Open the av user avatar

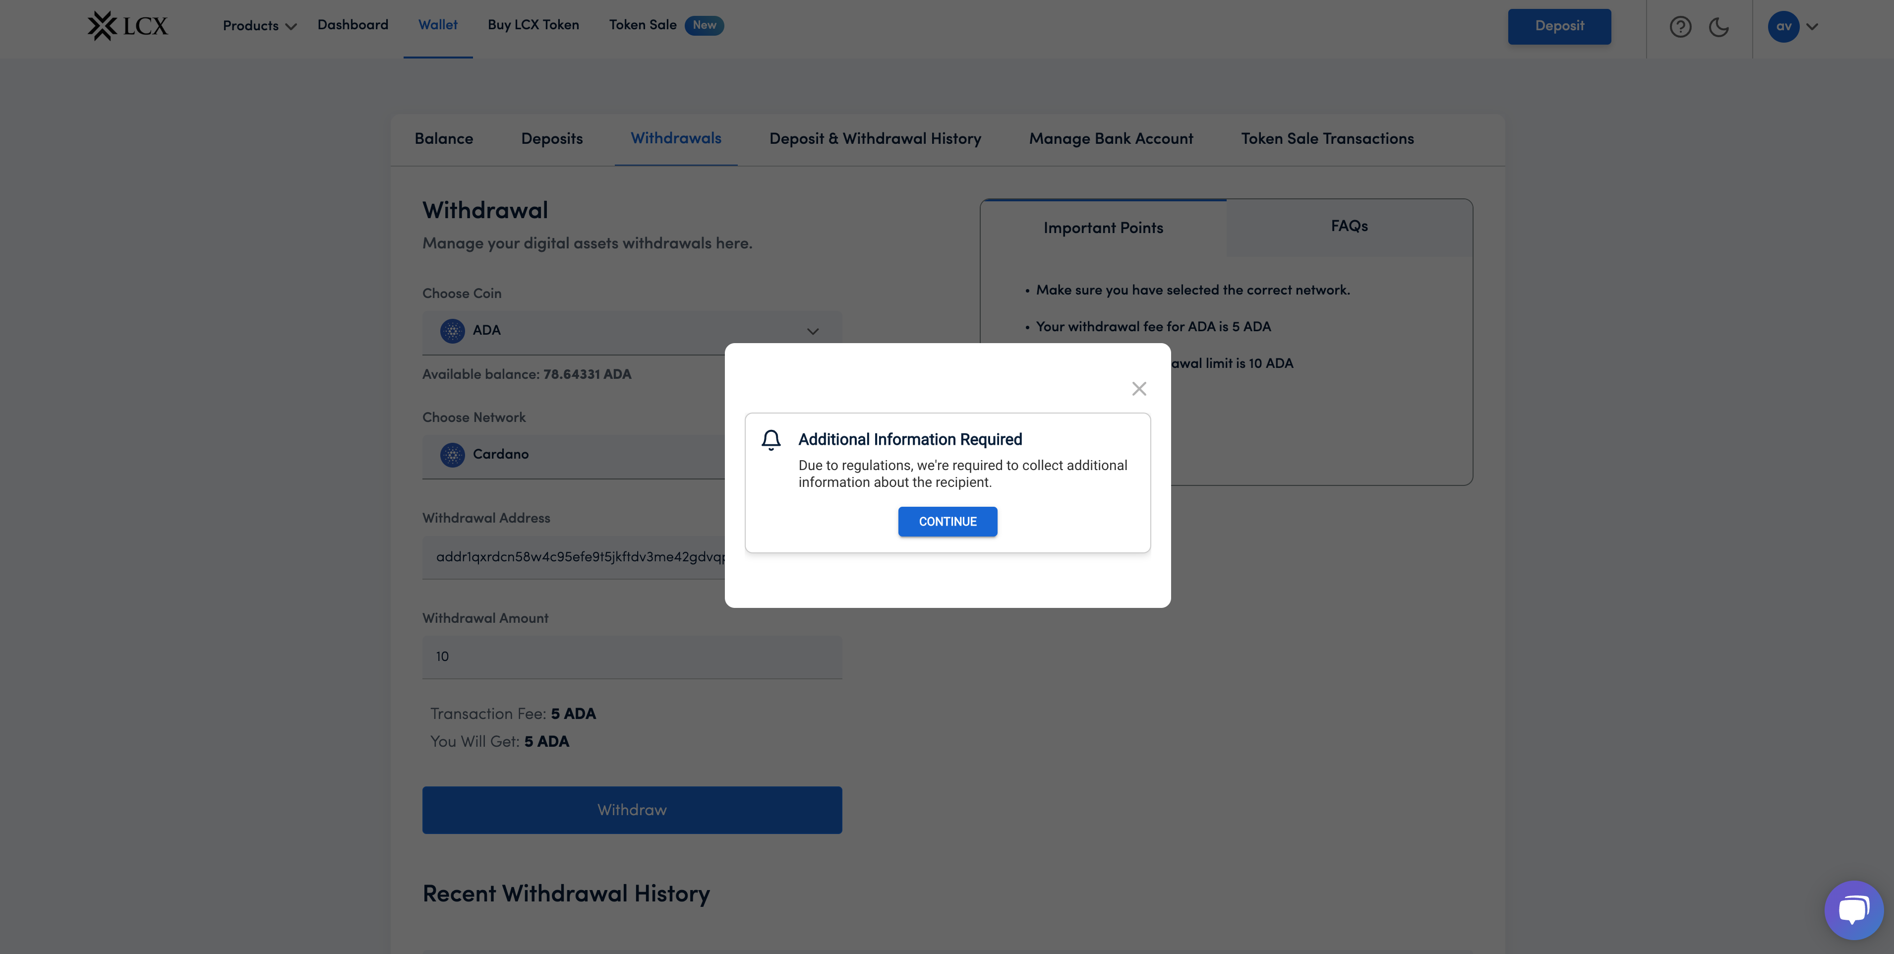(x=1783, y=26)
